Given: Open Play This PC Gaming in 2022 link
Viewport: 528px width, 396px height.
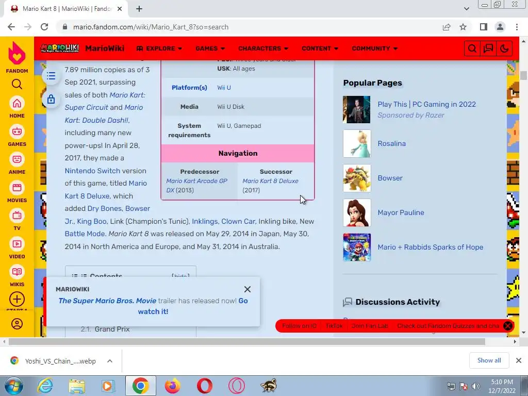Looking at the screenshot, I should (426, 104).
